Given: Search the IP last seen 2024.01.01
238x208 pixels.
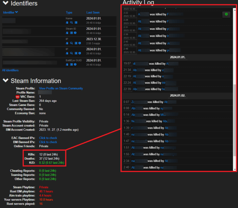Looking at the screenshot, I should pos(71,53).
